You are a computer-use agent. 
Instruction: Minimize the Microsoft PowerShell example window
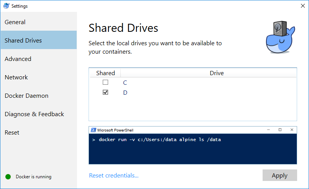pos(268,130)
